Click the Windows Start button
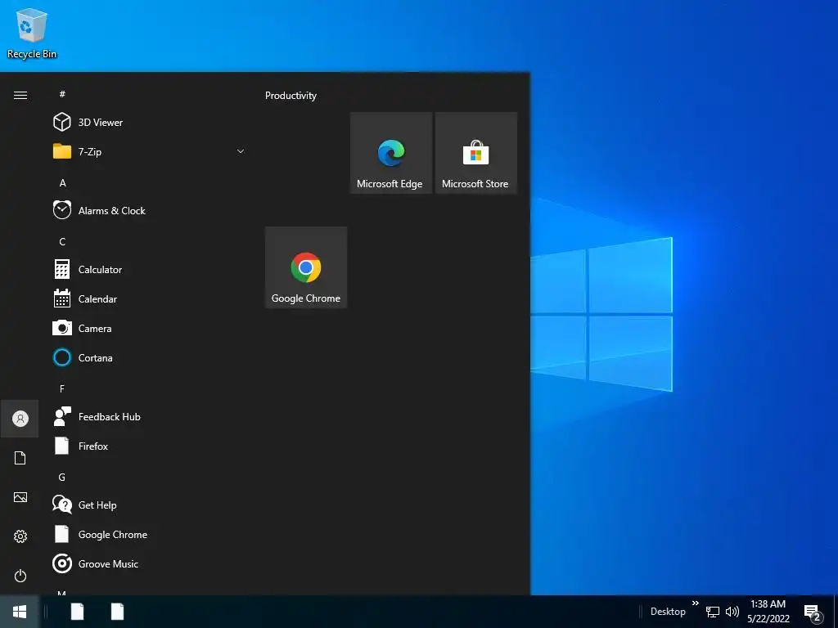The image size is (838, 628). coord(20,612)
